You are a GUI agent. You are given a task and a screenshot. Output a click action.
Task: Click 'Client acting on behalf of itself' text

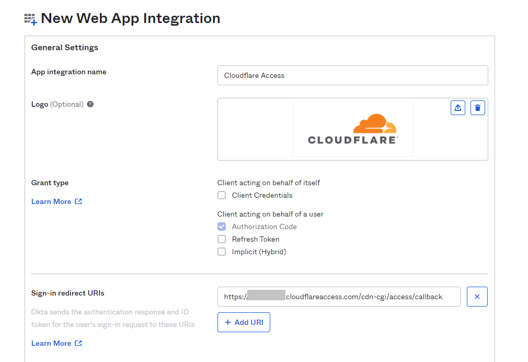point(268,183)
